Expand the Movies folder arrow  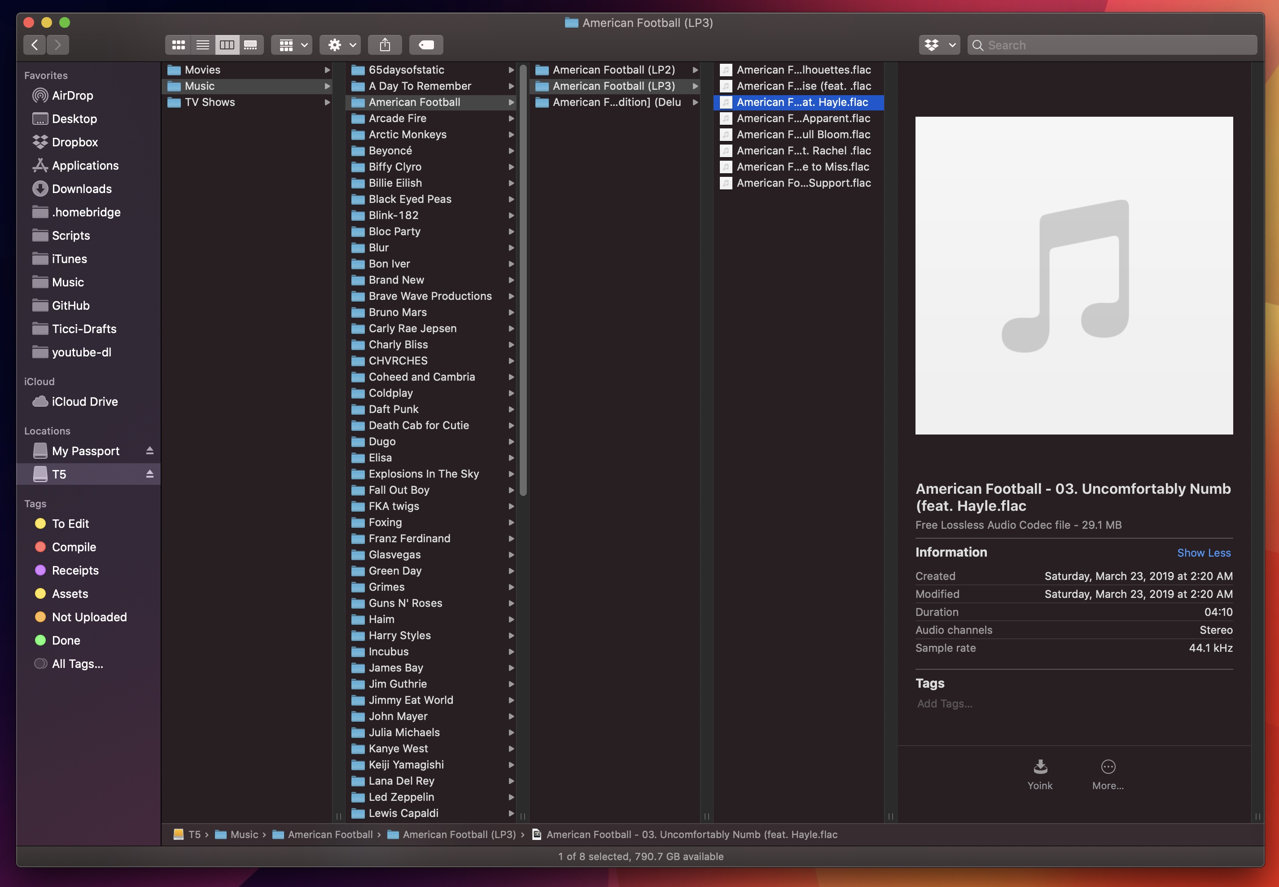tap(327, 70)
